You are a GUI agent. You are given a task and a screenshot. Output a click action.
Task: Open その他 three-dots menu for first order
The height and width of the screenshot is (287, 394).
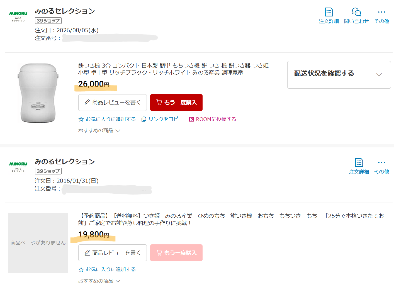(x=381, y=16)
